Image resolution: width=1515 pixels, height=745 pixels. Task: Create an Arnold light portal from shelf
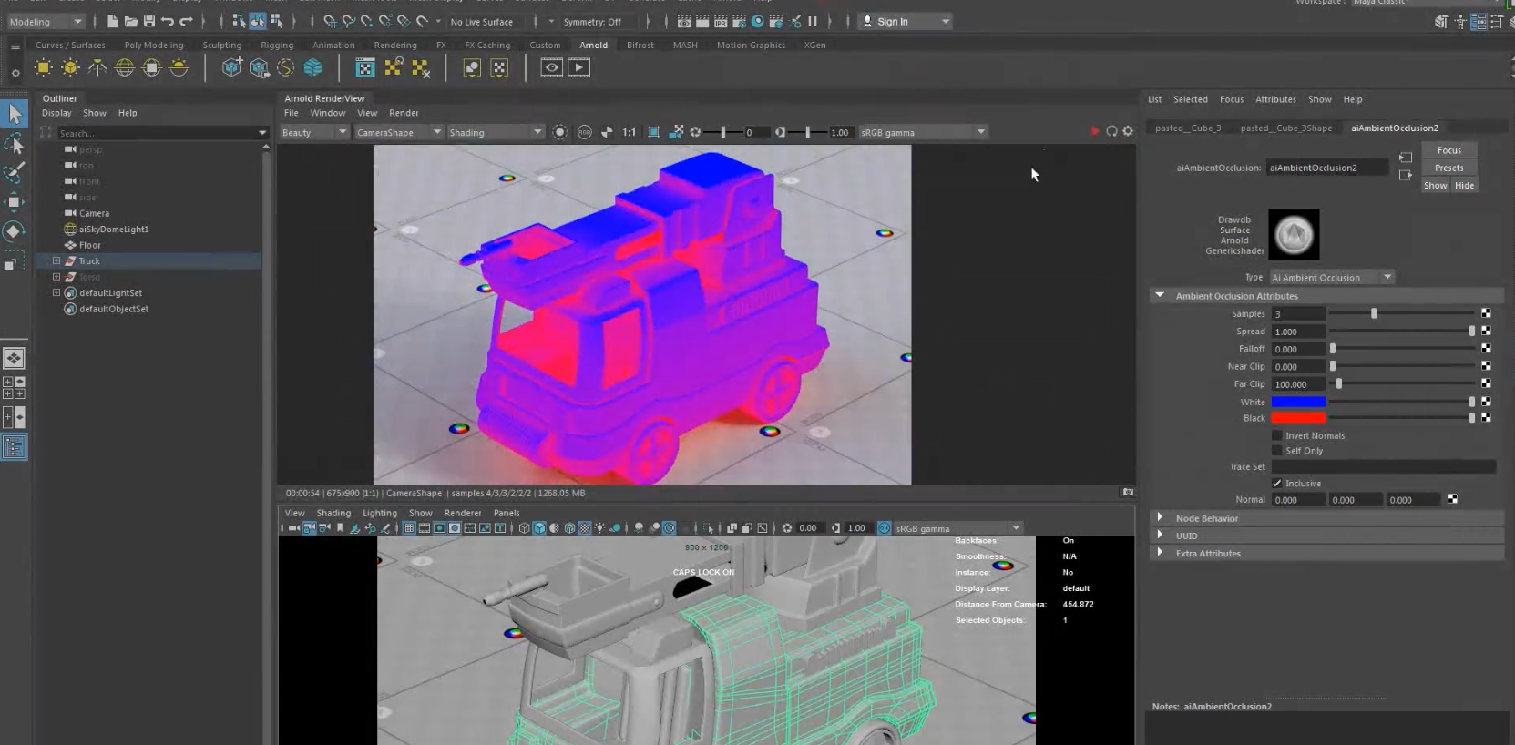(152, 67)
